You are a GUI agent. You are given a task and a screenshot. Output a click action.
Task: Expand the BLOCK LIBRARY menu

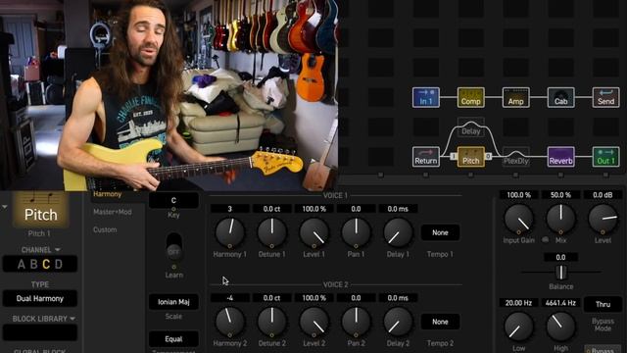click(43, 319)
